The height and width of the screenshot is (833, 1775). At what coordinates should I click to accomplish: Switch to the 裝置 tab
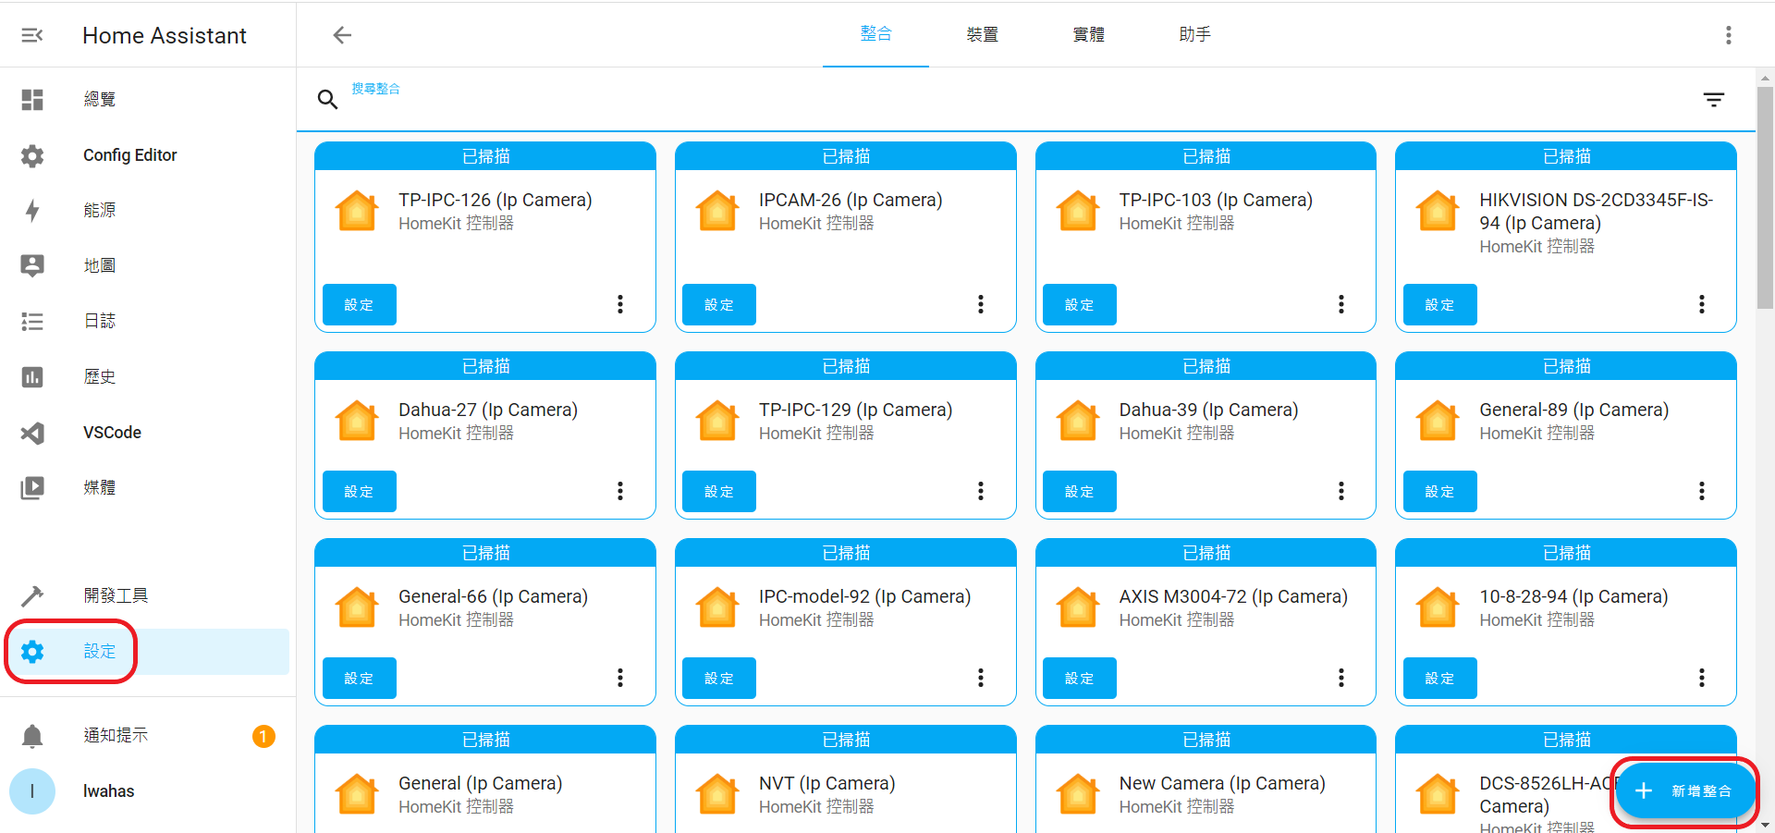982,35
